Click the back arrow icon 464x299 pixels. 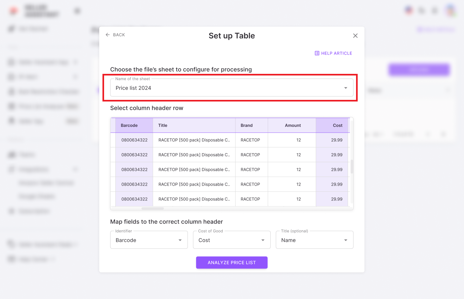click(x=108, y=35)
